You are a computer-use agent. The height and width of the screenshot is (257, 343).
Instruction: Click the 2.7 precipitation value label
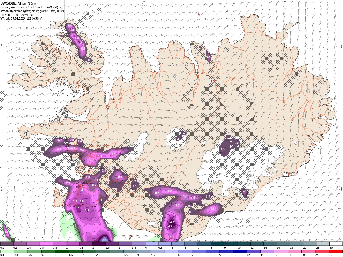coord(170,226)
